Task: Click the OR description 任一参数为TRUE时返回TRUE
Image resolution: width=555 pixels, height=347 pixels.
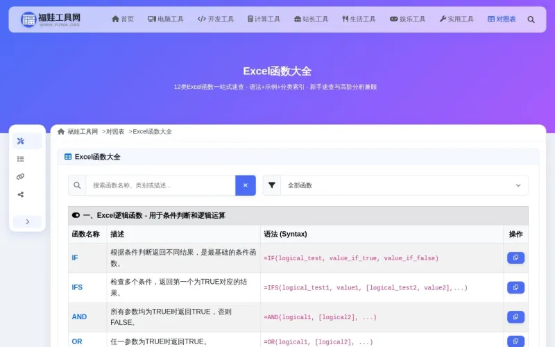Action: tap(159, 341)
